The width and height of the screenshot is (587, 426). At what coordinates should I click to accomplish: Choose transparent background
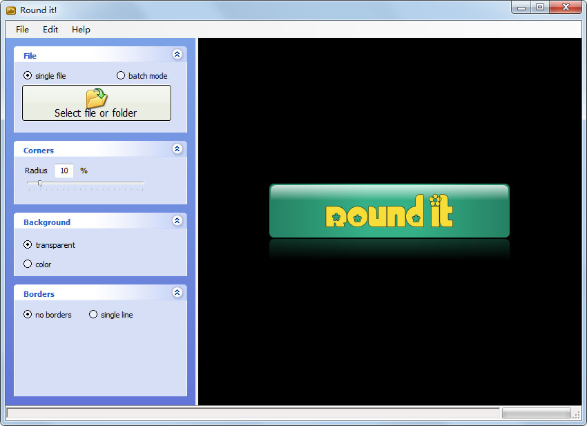[x=28, y=244]
